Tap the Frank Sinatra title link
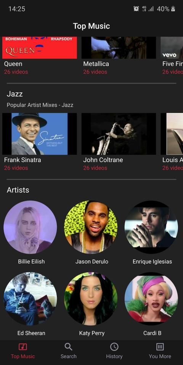 pyautogui.click(x=22, y=160)
